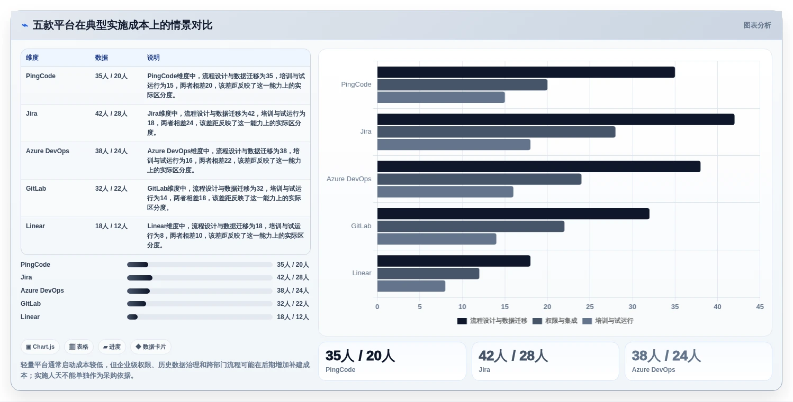Click the GitLab progress bar

pos(200,304)
